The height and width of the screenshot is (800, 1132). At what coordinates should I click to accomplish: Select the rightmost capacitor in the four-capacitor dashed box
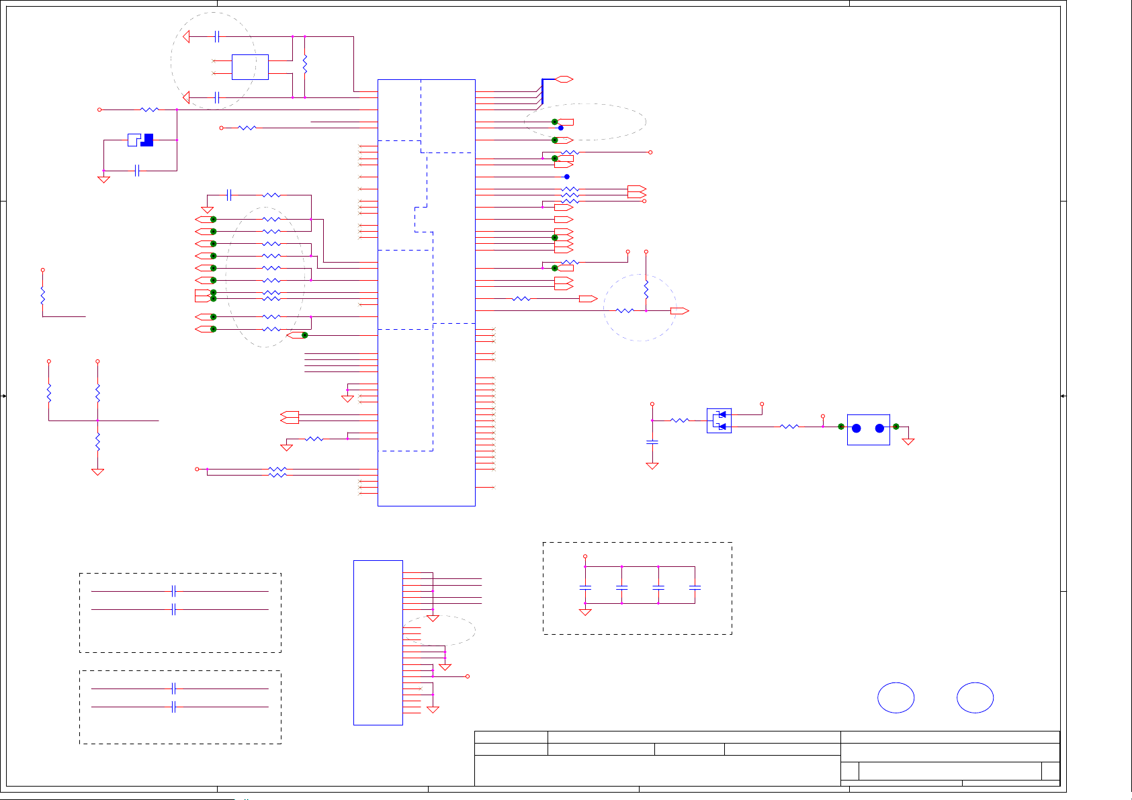(695, 587)
